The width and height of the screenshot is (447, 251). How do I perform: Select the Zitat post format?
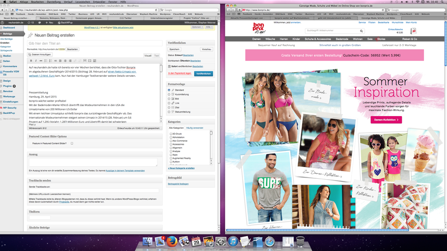pos(169,107)
